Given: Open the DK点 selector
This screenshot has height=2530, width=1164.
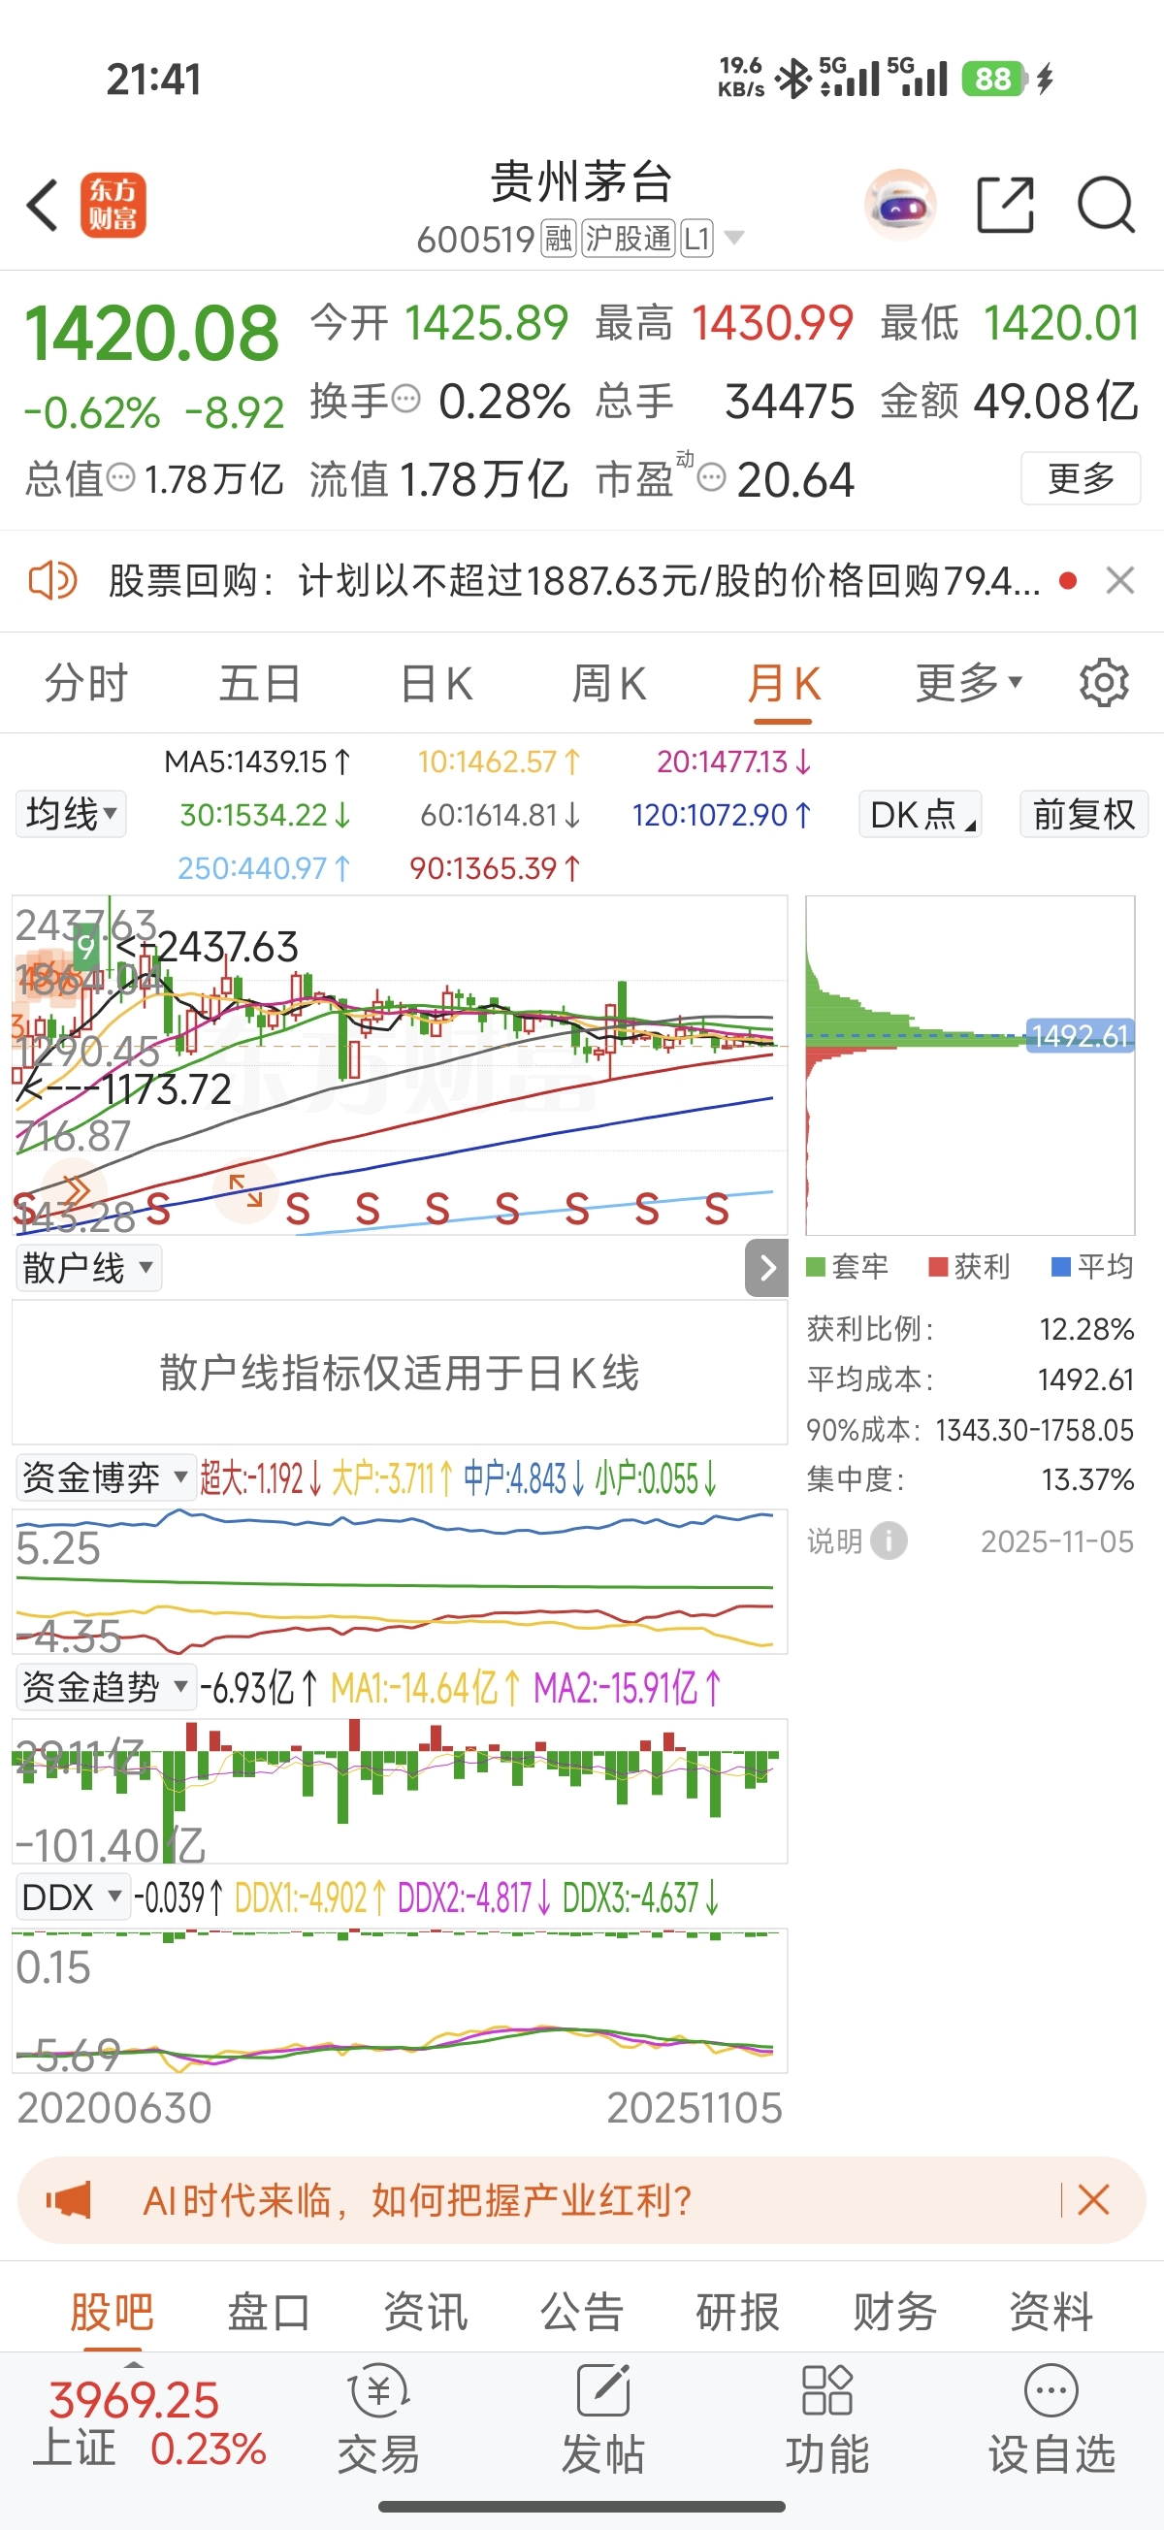Looking at the screenshot, I should pyautogui.click(x=921, y=814).
